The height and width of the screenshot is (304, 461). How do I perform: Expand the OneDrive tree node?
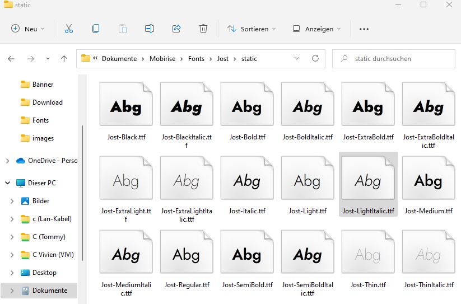7,161
